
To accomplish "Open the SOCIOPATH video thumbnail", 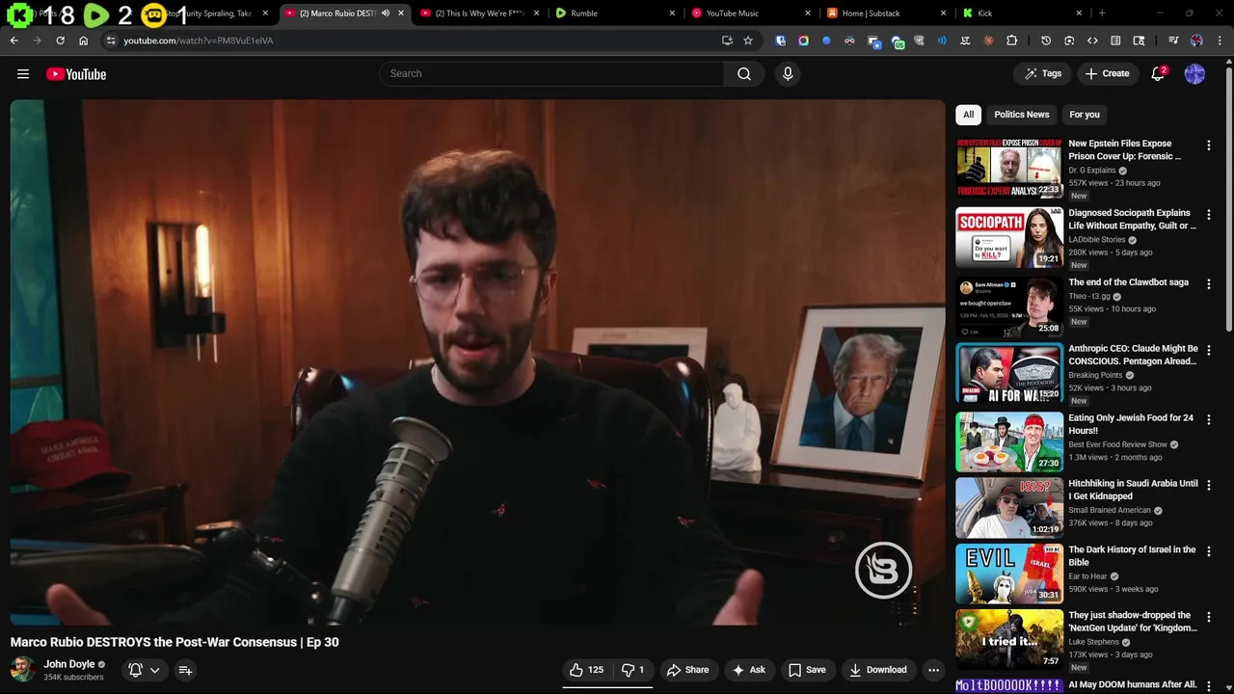I will 1009,237.
